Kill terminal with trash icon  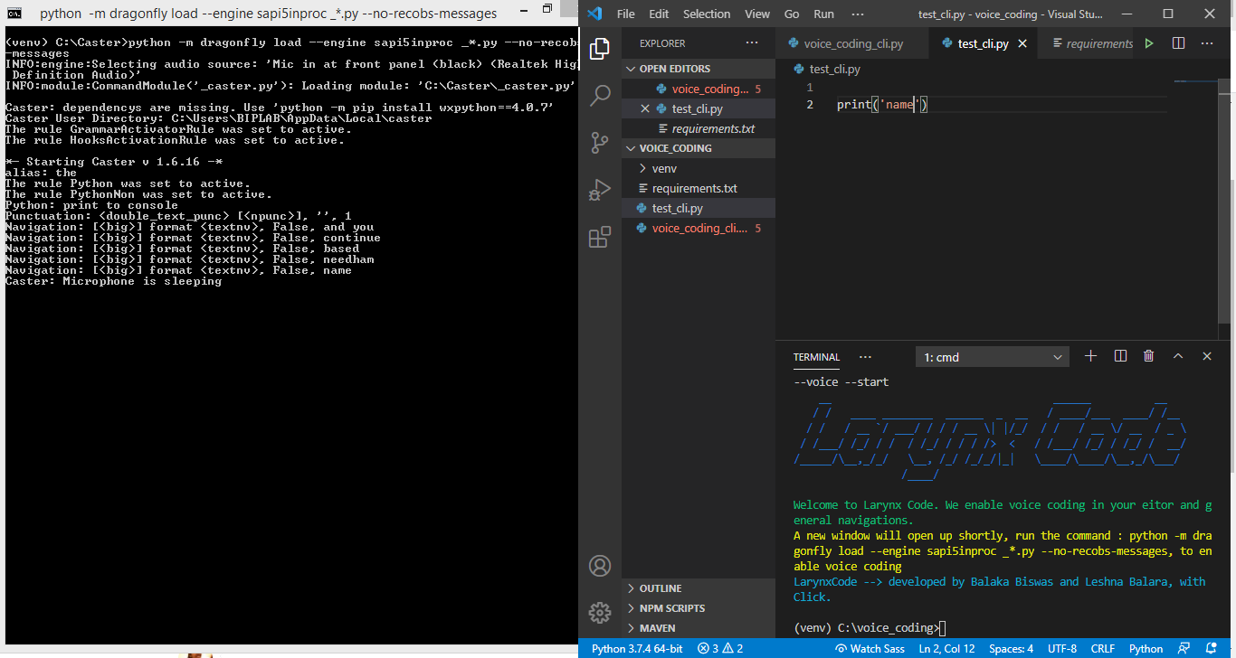1149,356
